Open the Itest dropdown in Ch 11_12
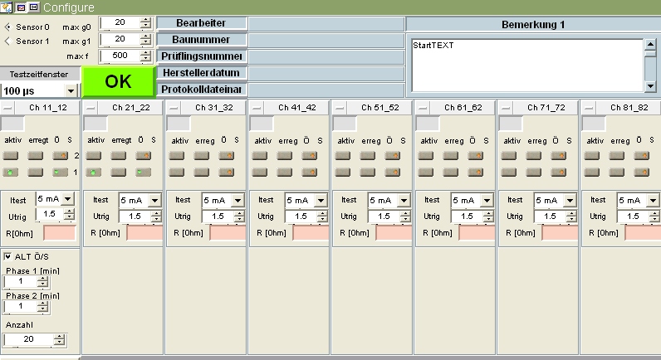This screenshot has height=360, width=661. [67, 199]
